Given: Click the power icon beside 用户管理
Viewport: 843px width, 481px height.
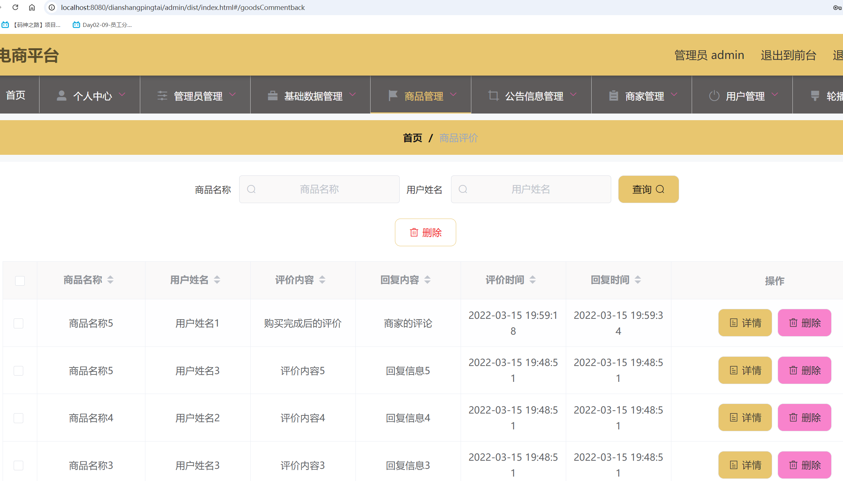Looking at the screenshot, I should tap(714, 96).
